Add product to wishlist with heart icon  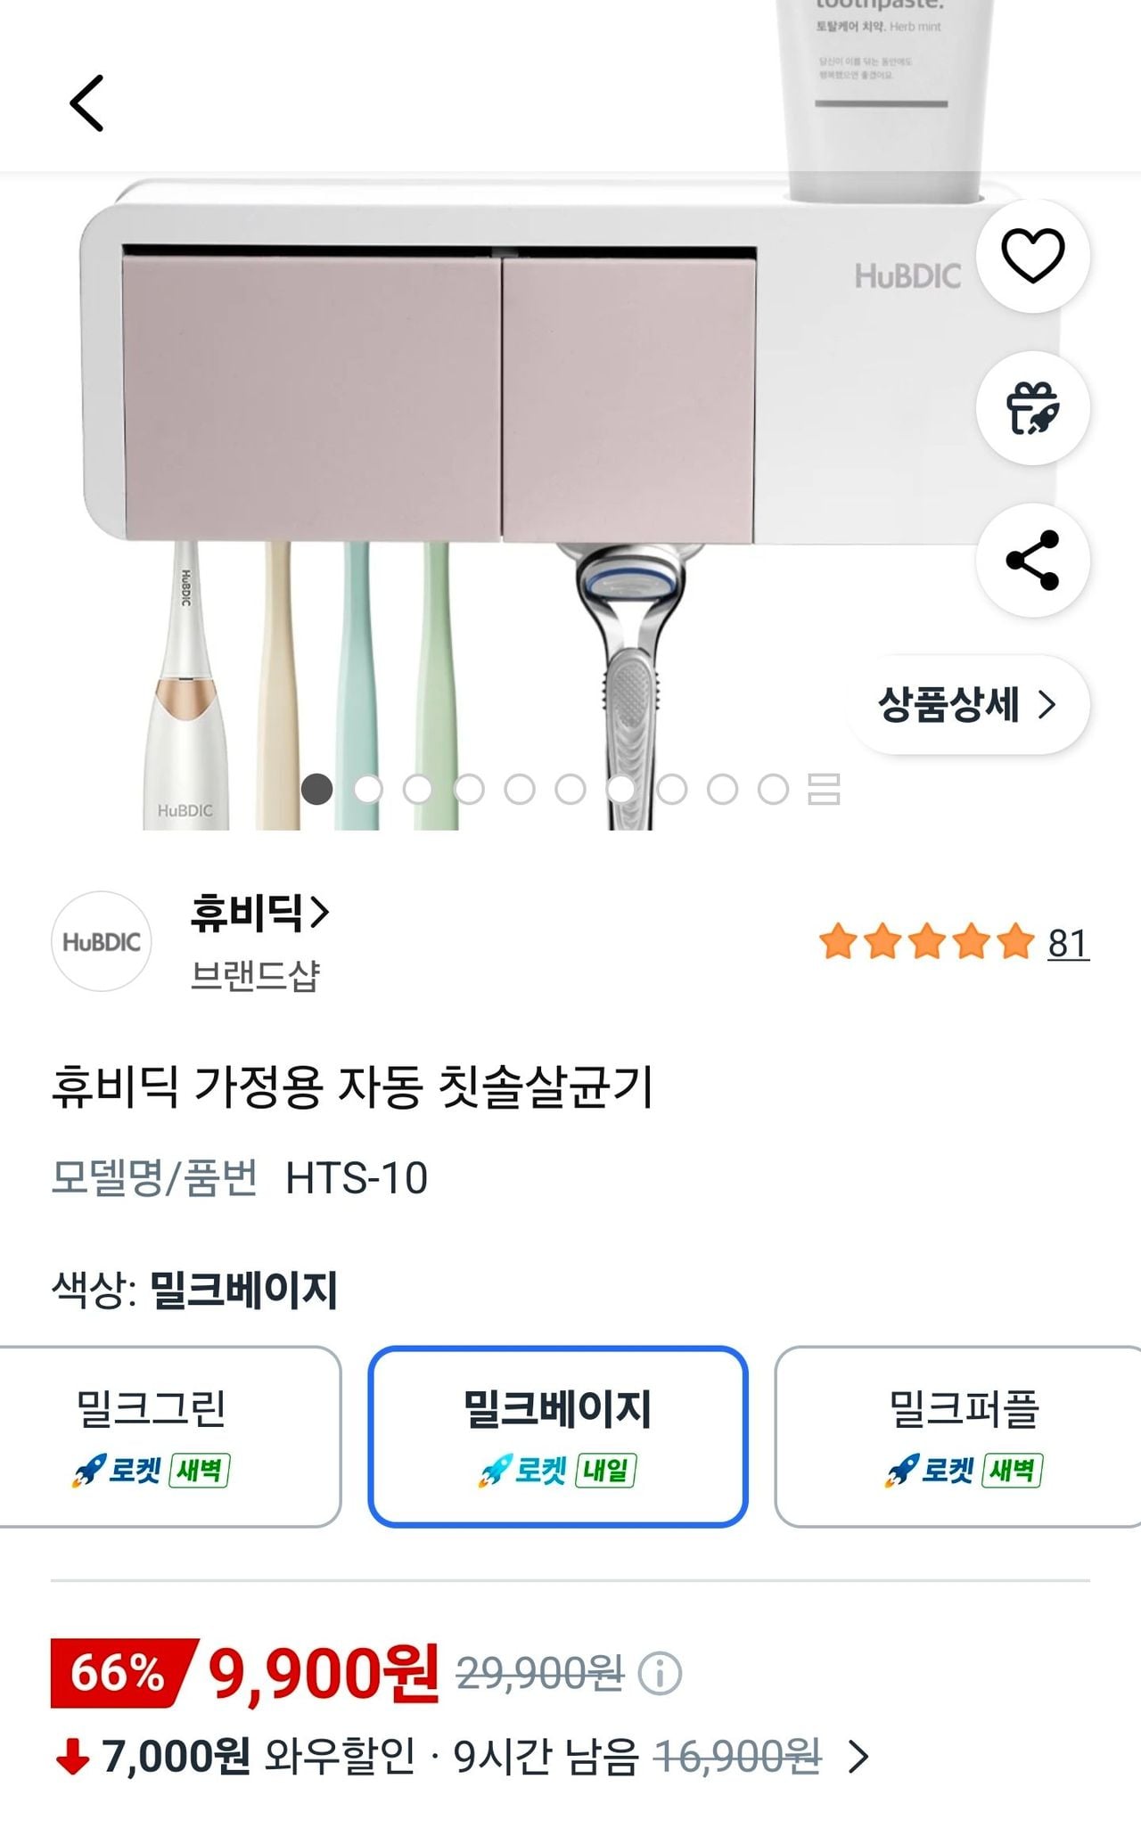1032,256
